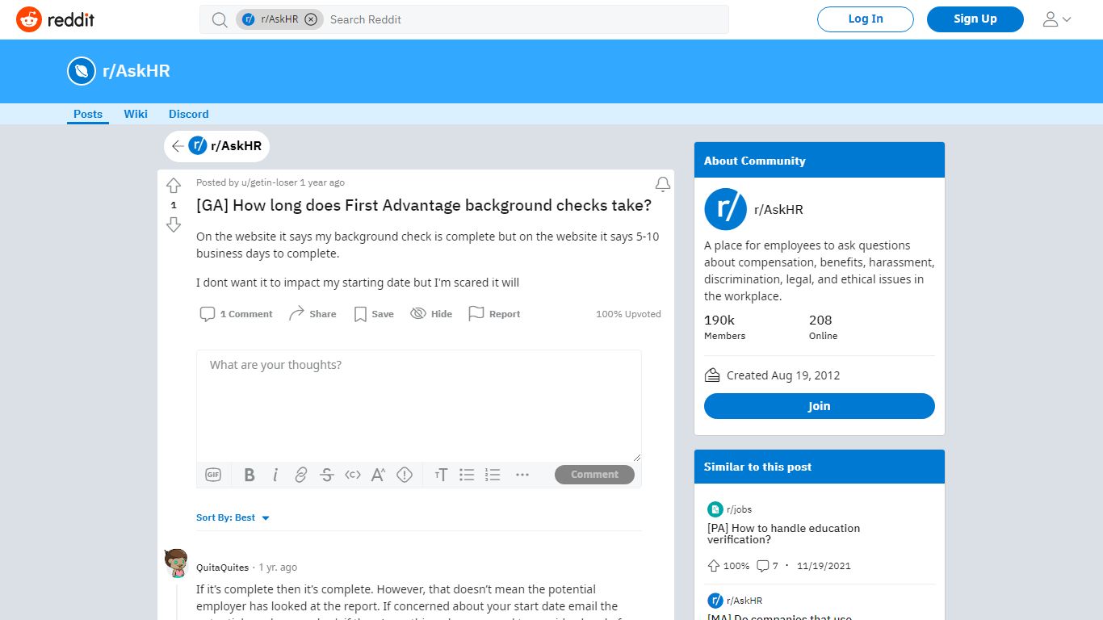This screenshot has width=1103, height=620.
Task: Open the r/AskHR sidebar community icon
Action: coord(725,209)
